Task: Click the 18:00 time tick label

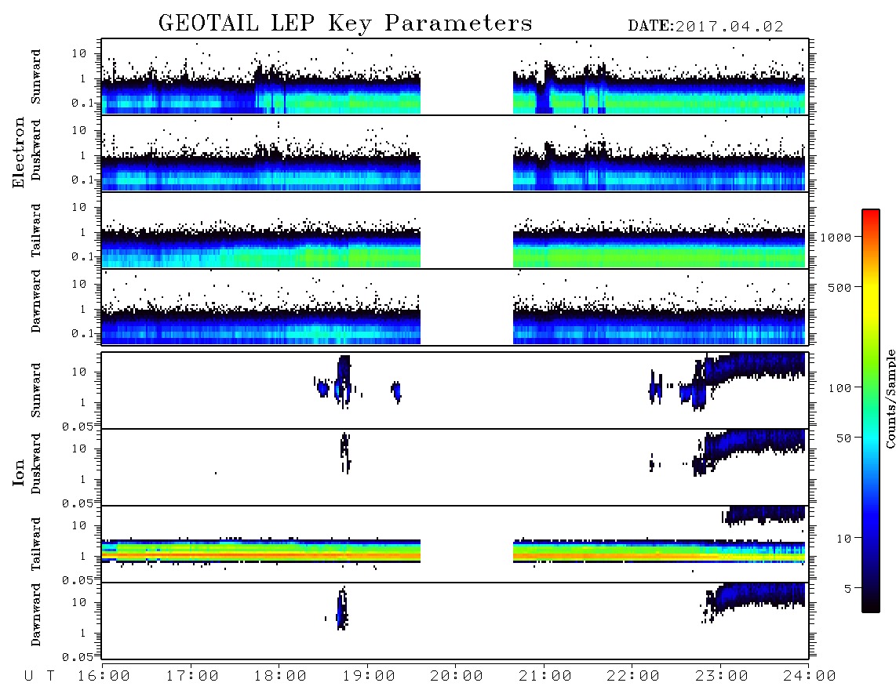Action: (280, 676)
